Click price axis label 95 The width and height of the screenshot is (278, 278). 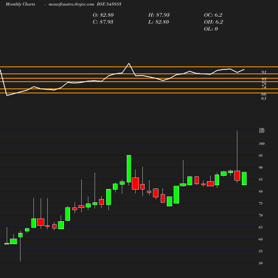[x=261, y=156]
